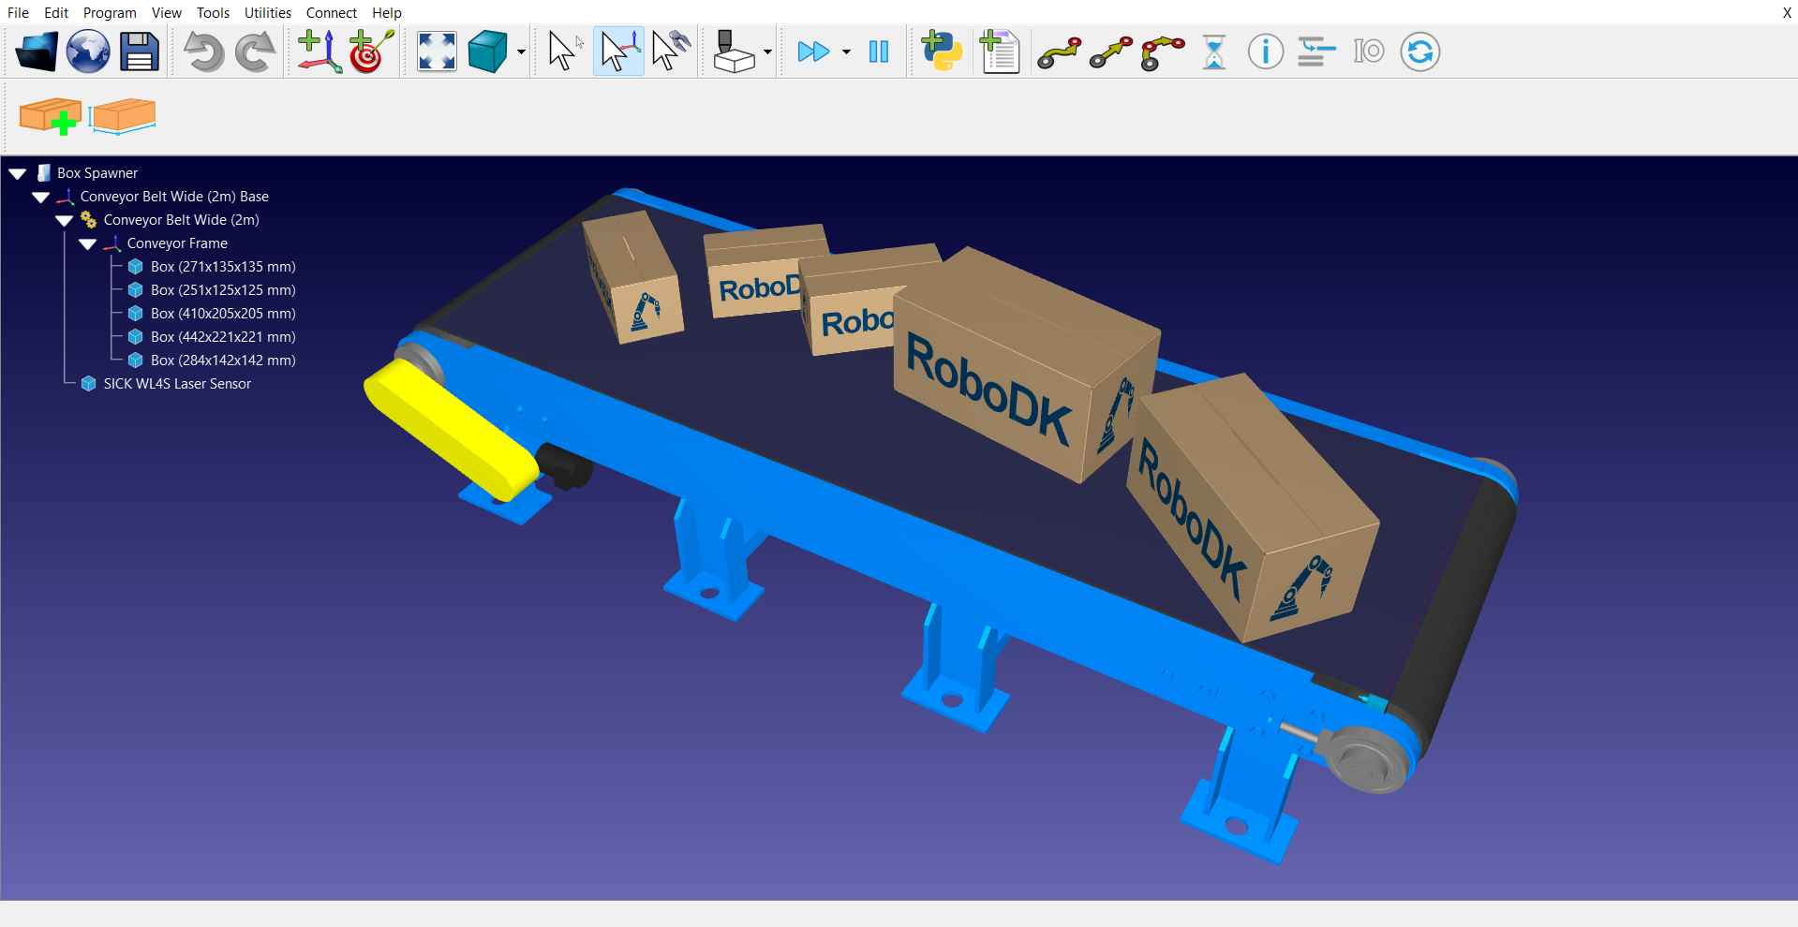This screenshot has width=1798, height=927.
Task: Select the Conveyor Frame tree item
Action: [x=177, y=243]
